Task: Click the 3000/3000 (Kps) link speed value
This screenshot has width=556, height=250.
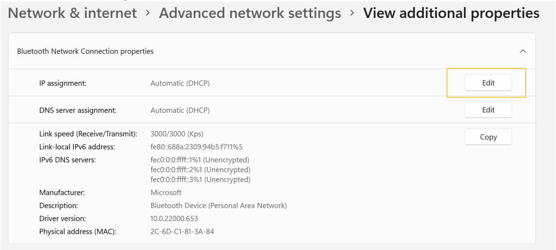Action: 177,134
